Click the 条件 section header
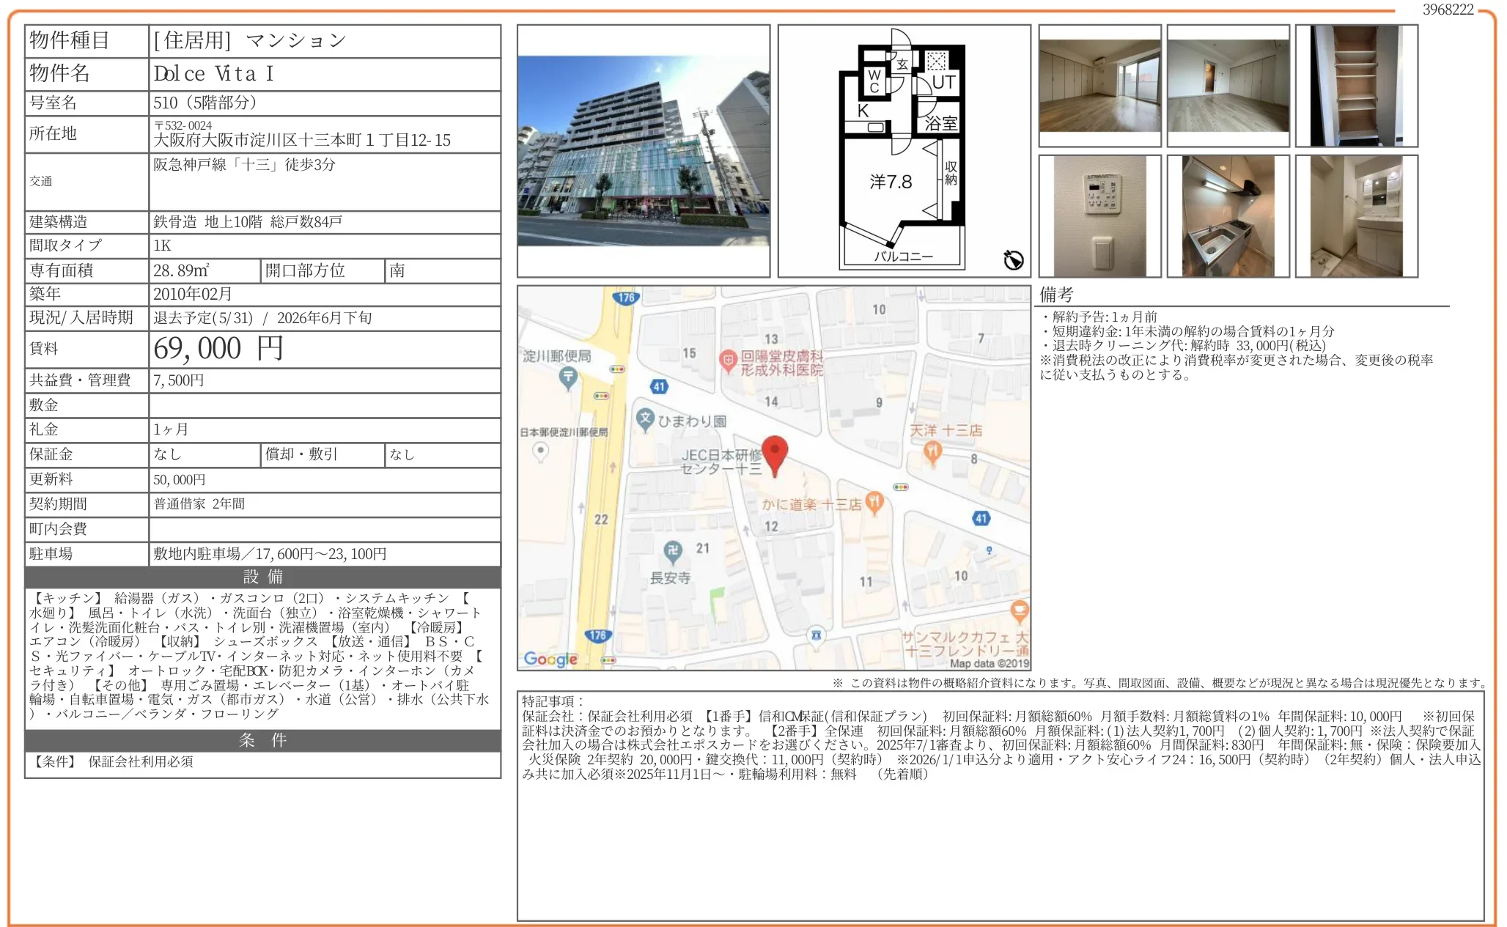The image size is (1507, 927). 262,740
